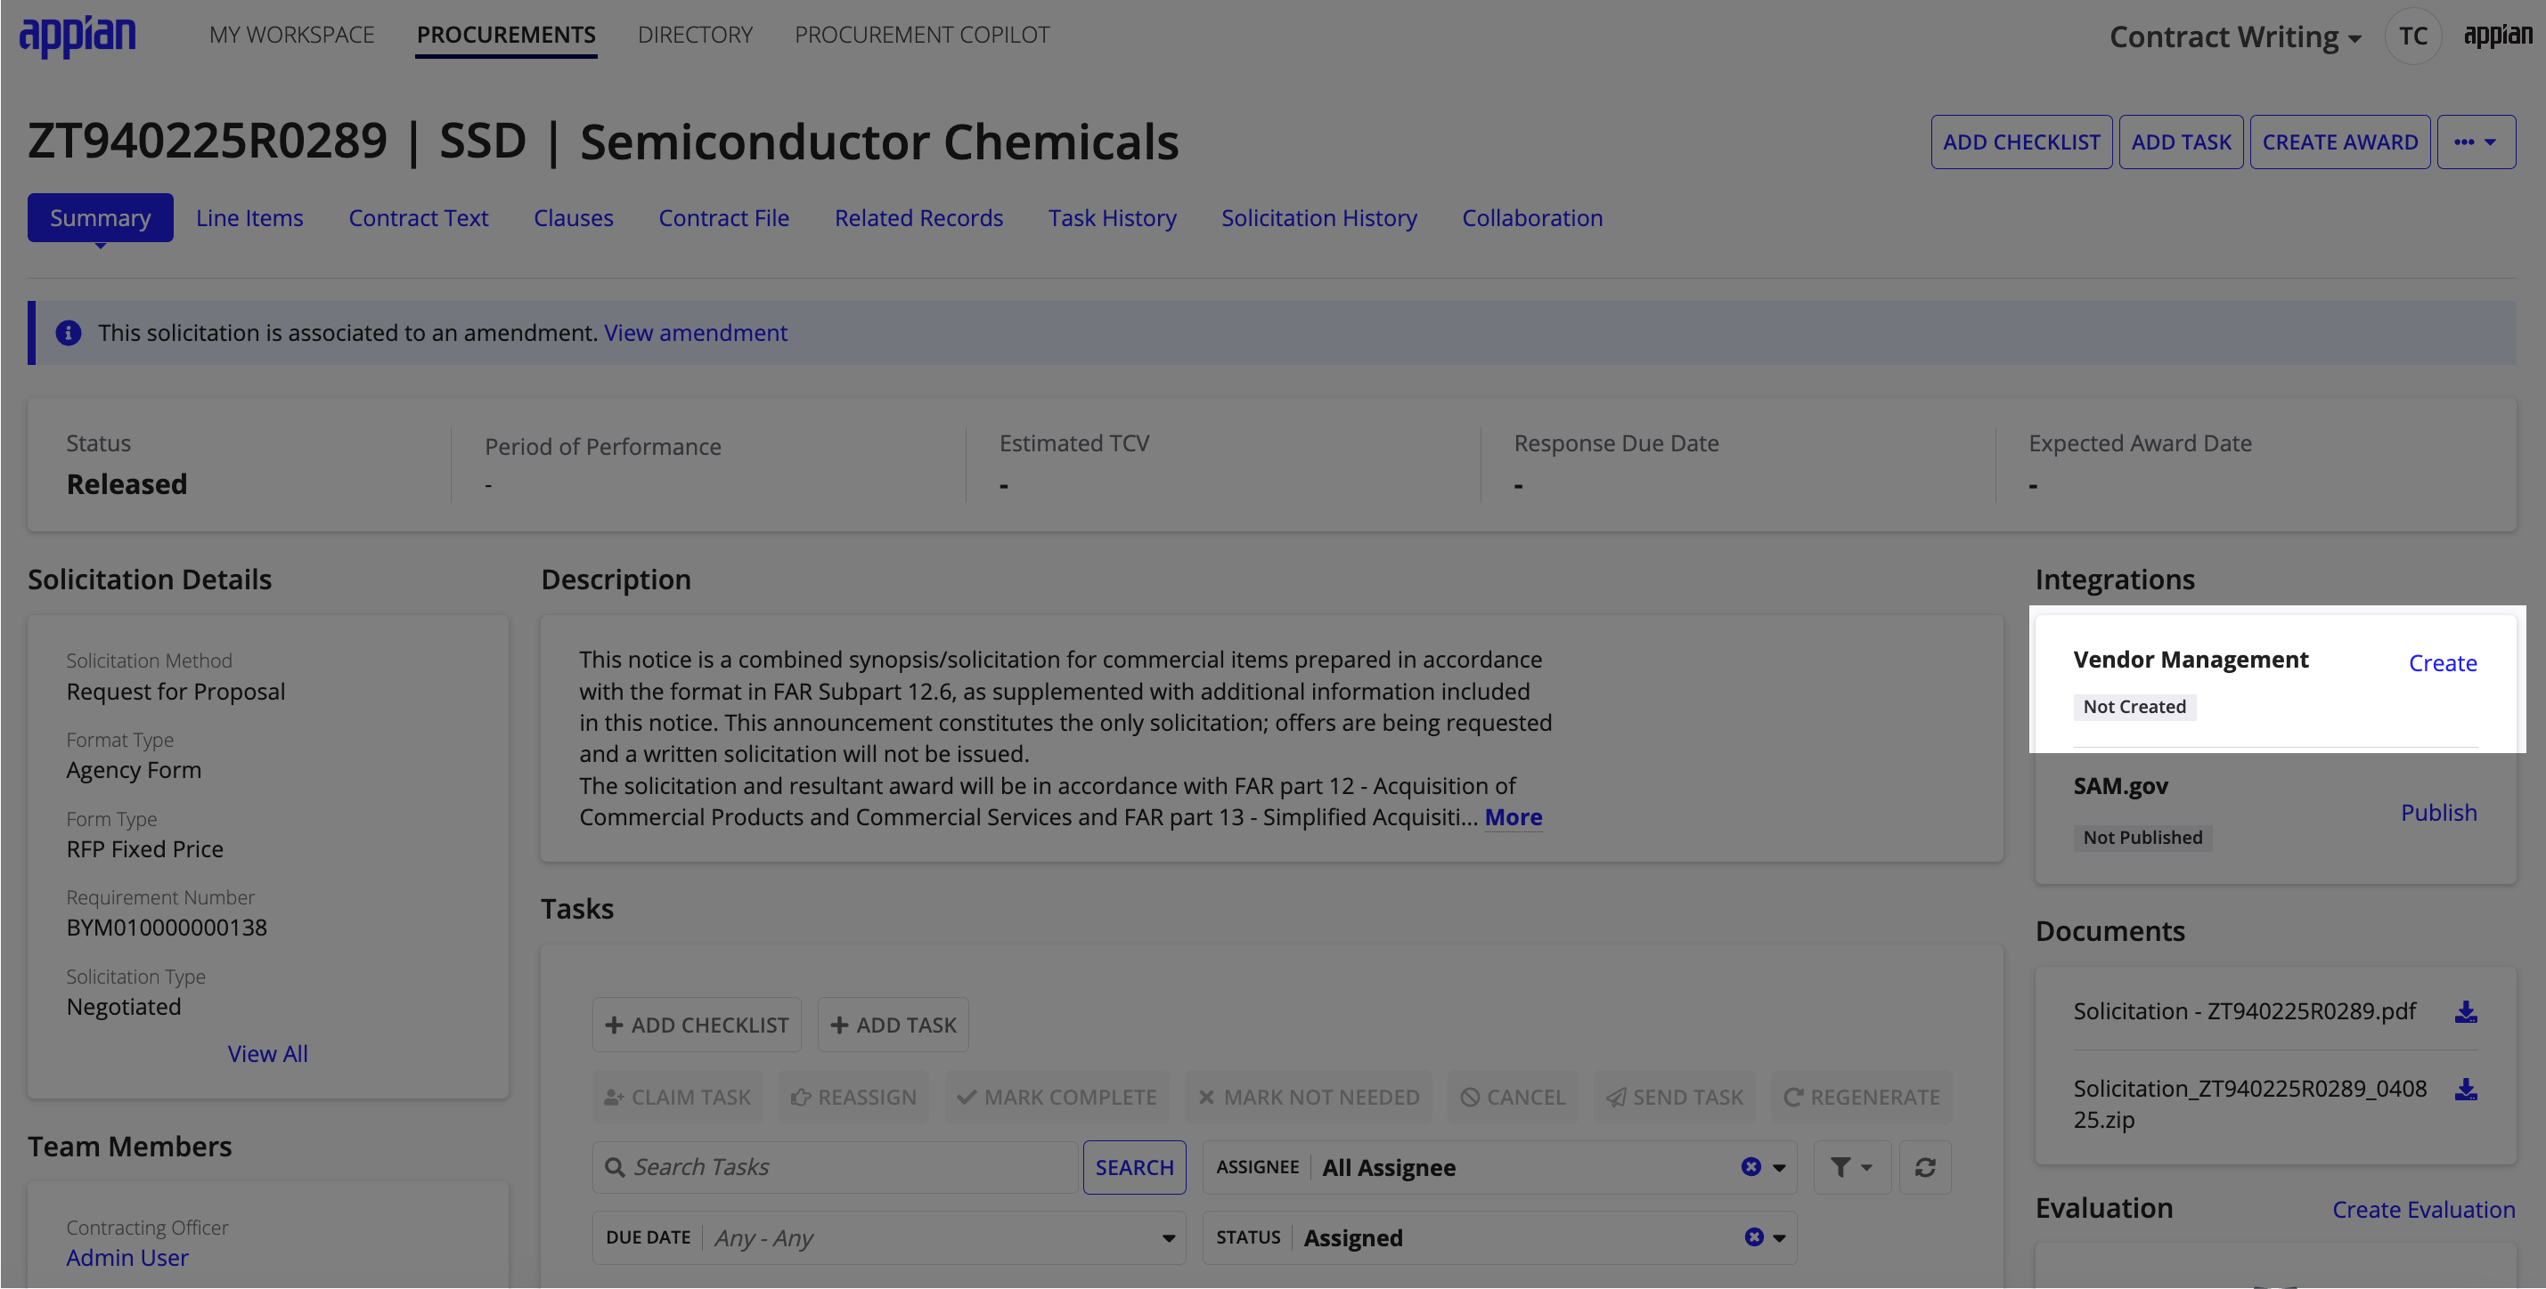Click Create for Vendor Management
This screenshot has width=2546, height=1289.
click(2443, 663)
